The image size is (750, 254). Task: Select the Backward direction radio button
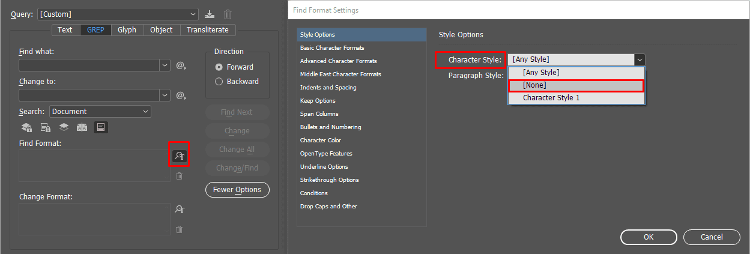(219, 82)
